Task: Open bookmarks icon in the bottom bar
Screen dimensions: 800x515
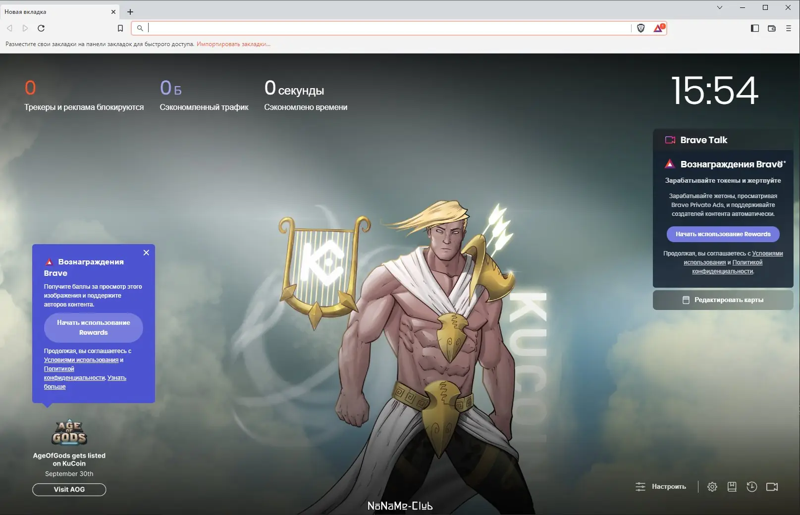Action: [732, 487]
